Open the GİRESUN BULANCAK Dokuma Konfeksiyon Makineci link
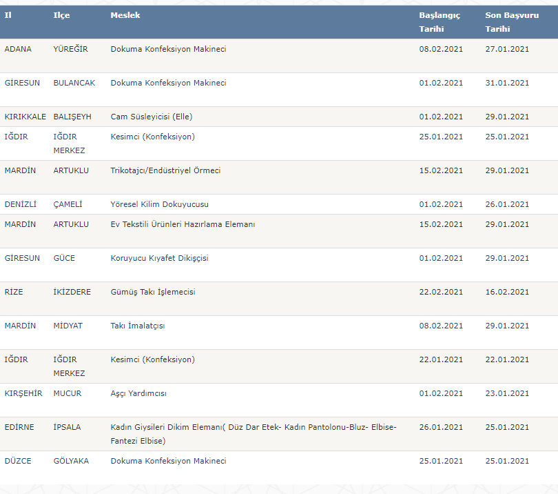The image size is (558, 494). 168,83
